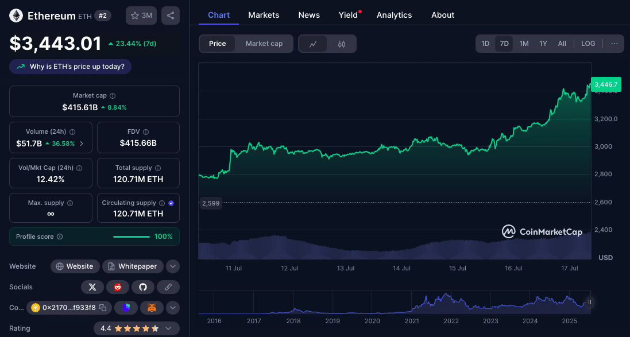
Task: Click the Ethereum logo icon
Action: tap(16, 16)
